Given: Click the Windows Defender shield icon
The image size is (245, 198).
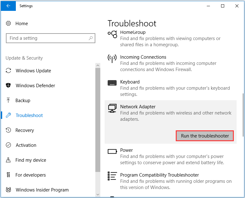Looking at the screenshot, I should click(8, 85).
